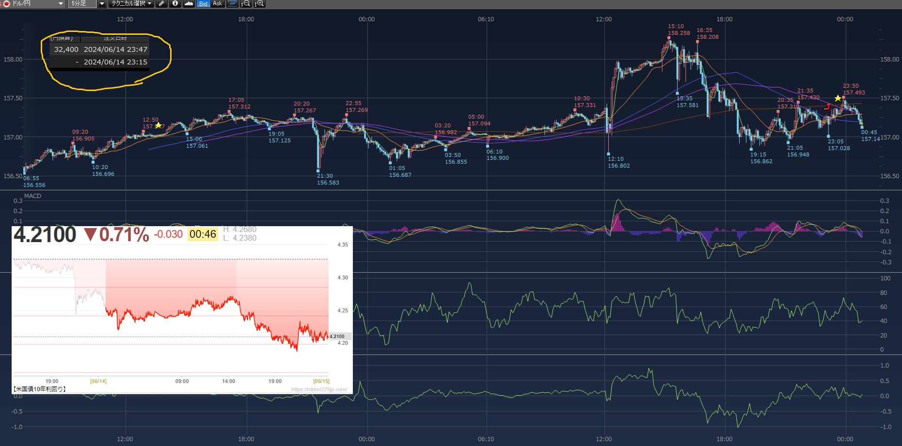This screenshot has width=902, height=446.
Task: Select the order row dated 2024/06/14 23:47
Action: [100, 49]
